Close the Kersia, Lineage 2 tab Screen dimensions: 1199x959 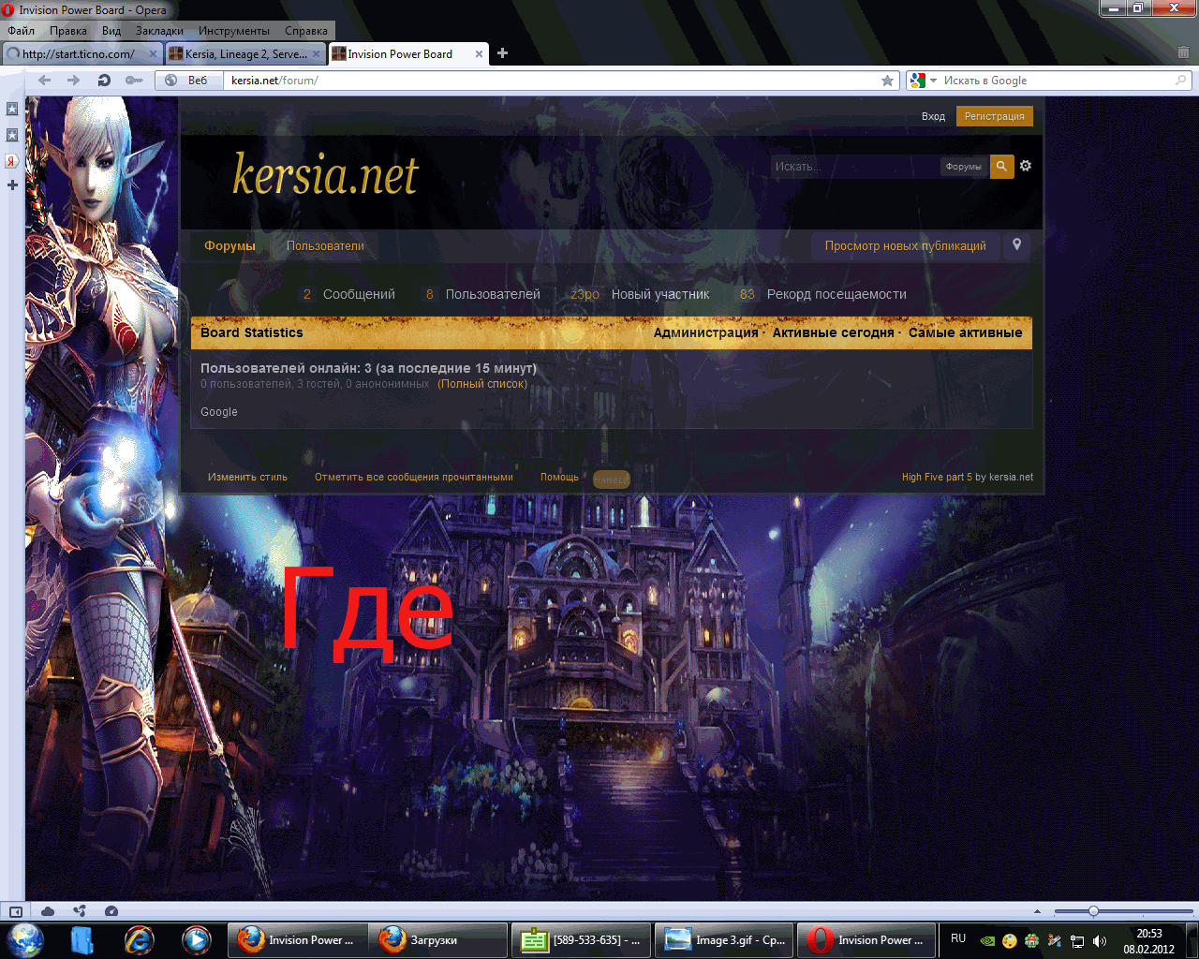pos(317,54)
